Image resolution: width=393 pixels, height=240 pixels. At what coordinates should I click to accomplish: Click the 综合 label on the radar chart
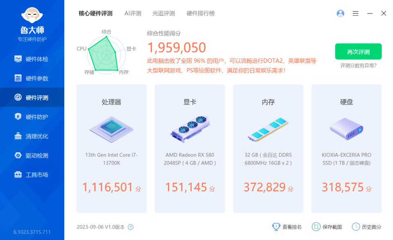[x=106, y=32]
